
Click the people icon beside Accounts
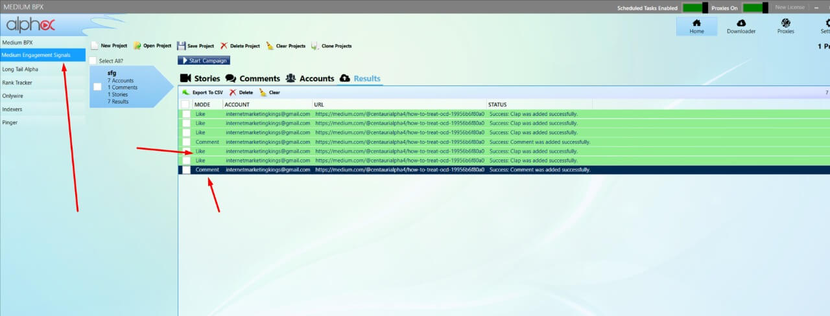click(x=290, y=78)
